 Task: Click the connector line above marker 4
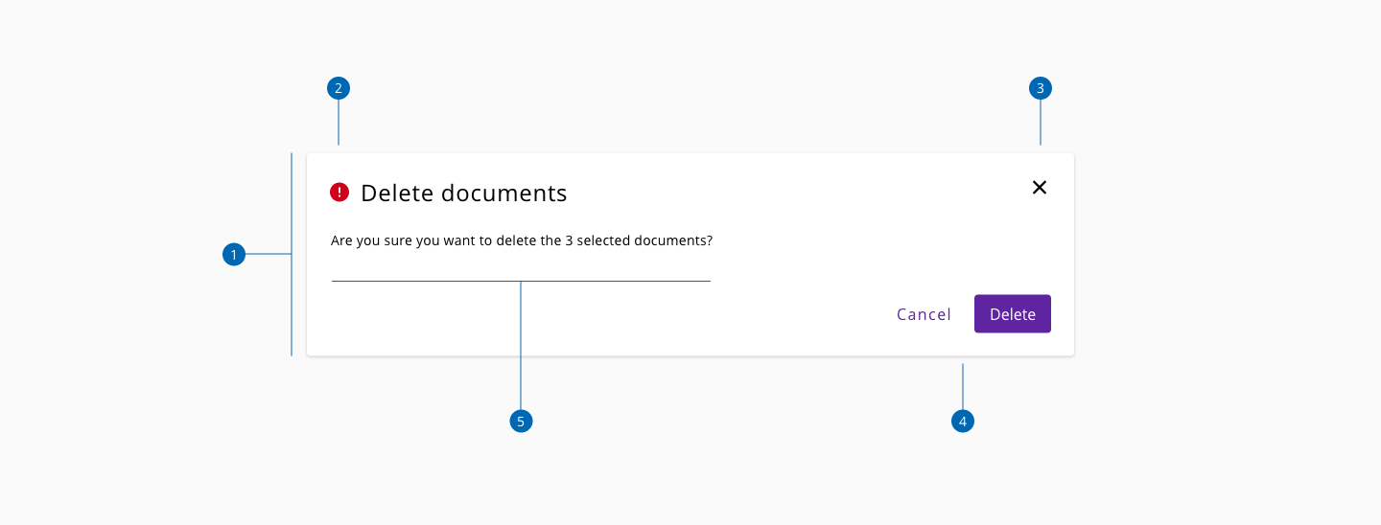963,386
